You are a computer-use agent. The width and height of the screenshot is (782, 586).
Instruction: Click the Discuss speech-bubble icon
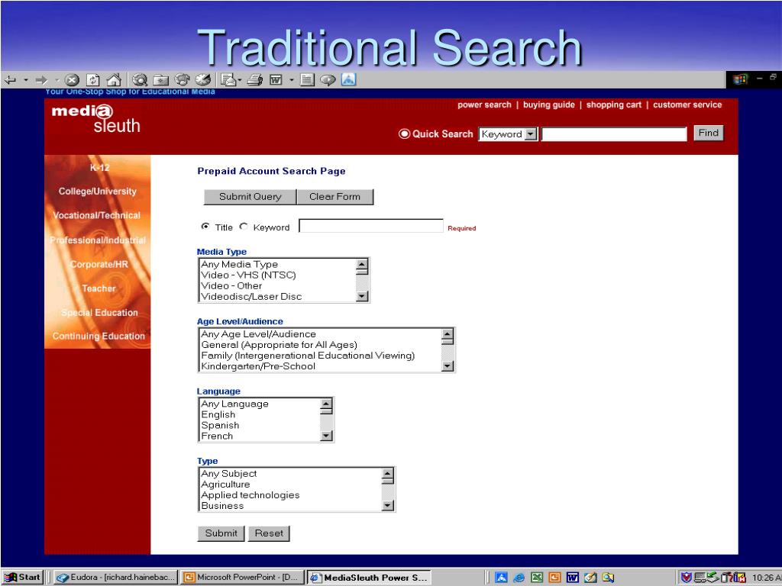(328, 79)
